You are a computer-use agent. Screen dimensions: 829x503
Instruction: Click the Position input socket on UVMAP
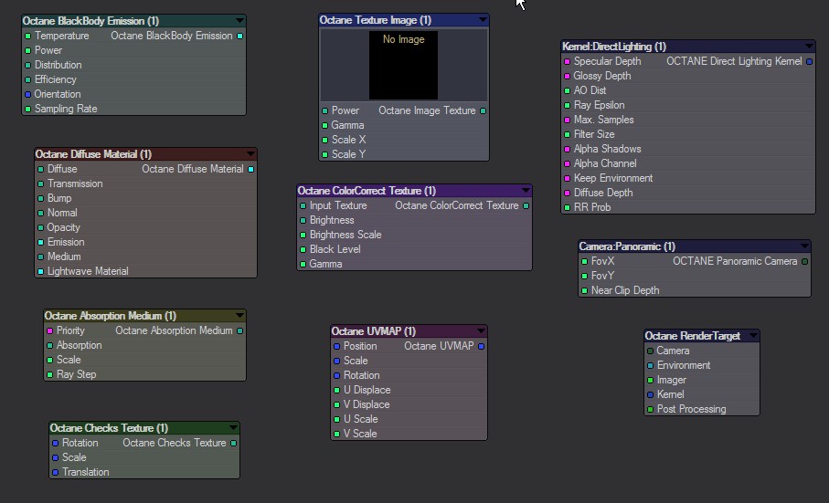coord(336,347)
